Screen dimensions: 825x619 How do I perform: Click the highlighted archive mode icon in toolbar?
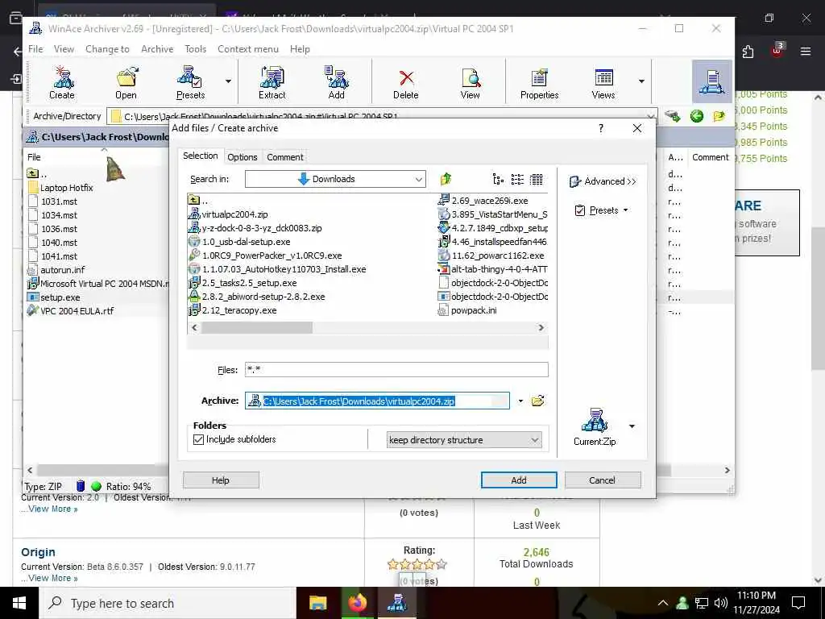712,81
